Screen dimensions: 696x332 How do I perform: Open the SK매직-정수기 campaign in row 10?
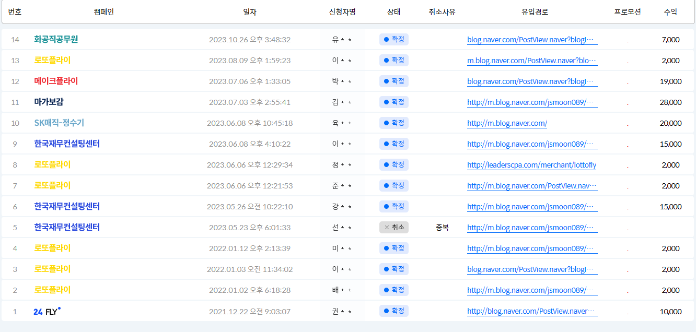pos(59,123)
